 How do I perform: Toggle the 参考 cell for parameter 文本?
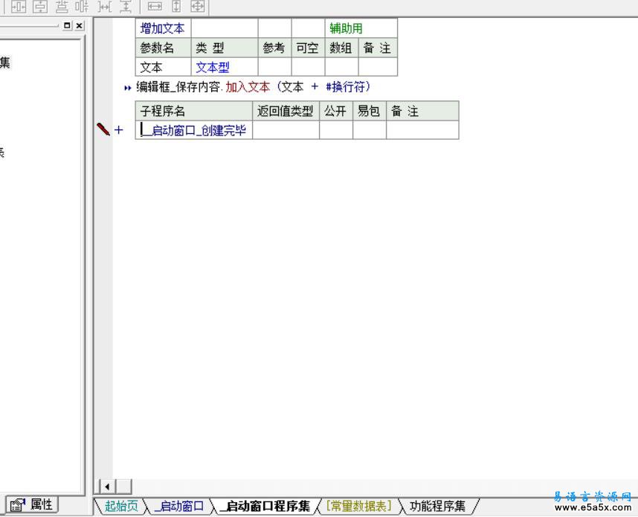[274, 67]
